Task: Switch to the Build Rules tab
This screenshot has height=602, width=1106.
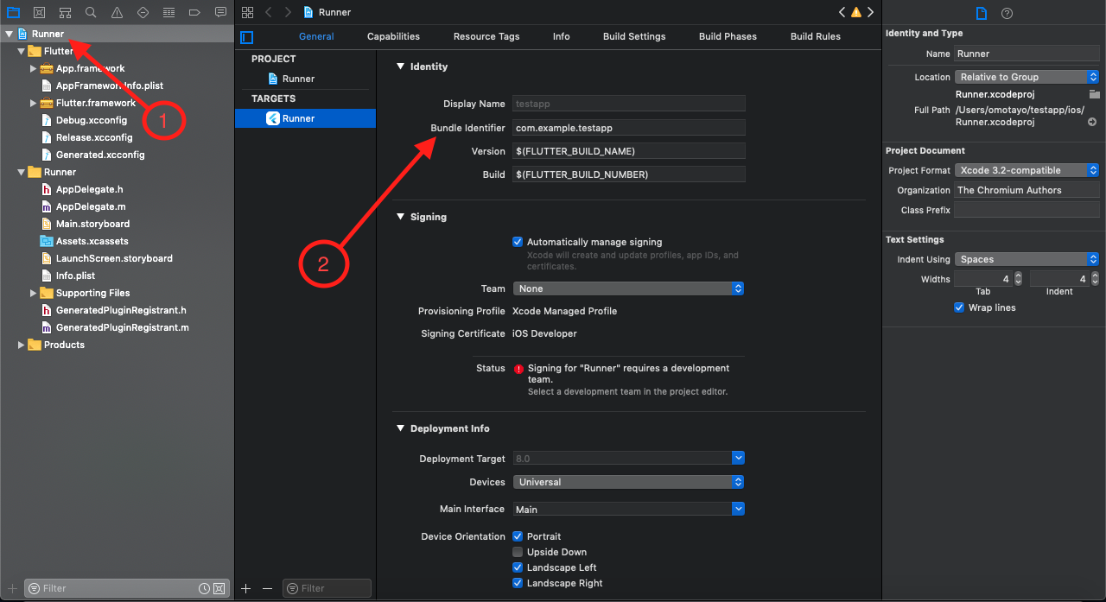Action: [816, 36]
